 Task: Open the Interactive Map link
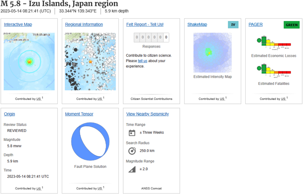click(18, 25)
